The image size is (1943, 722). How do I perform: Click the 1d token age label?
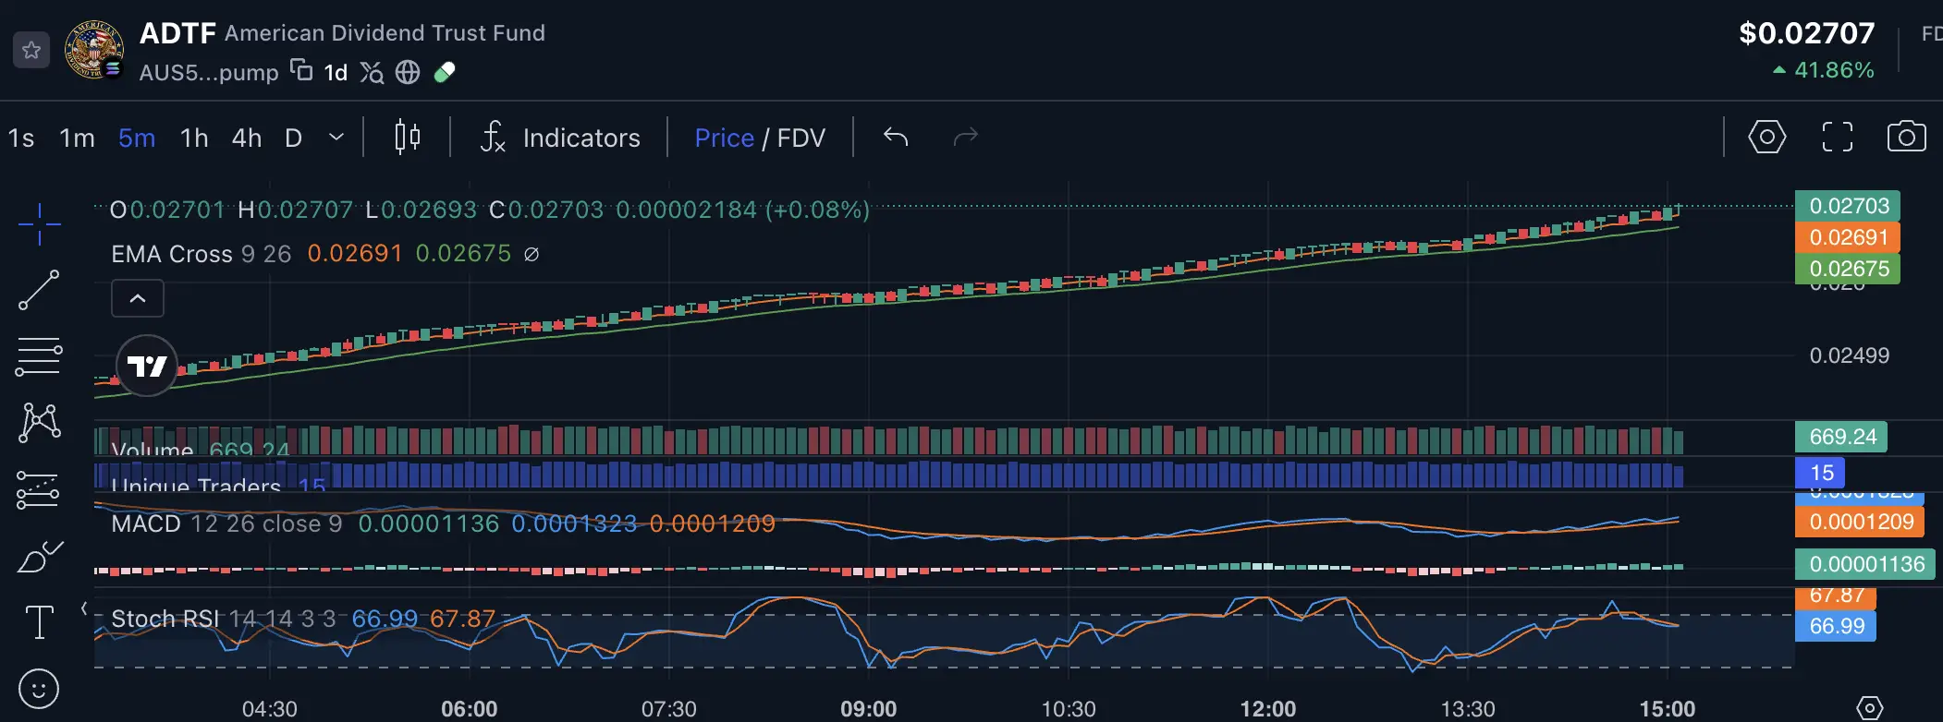[336, 72]
